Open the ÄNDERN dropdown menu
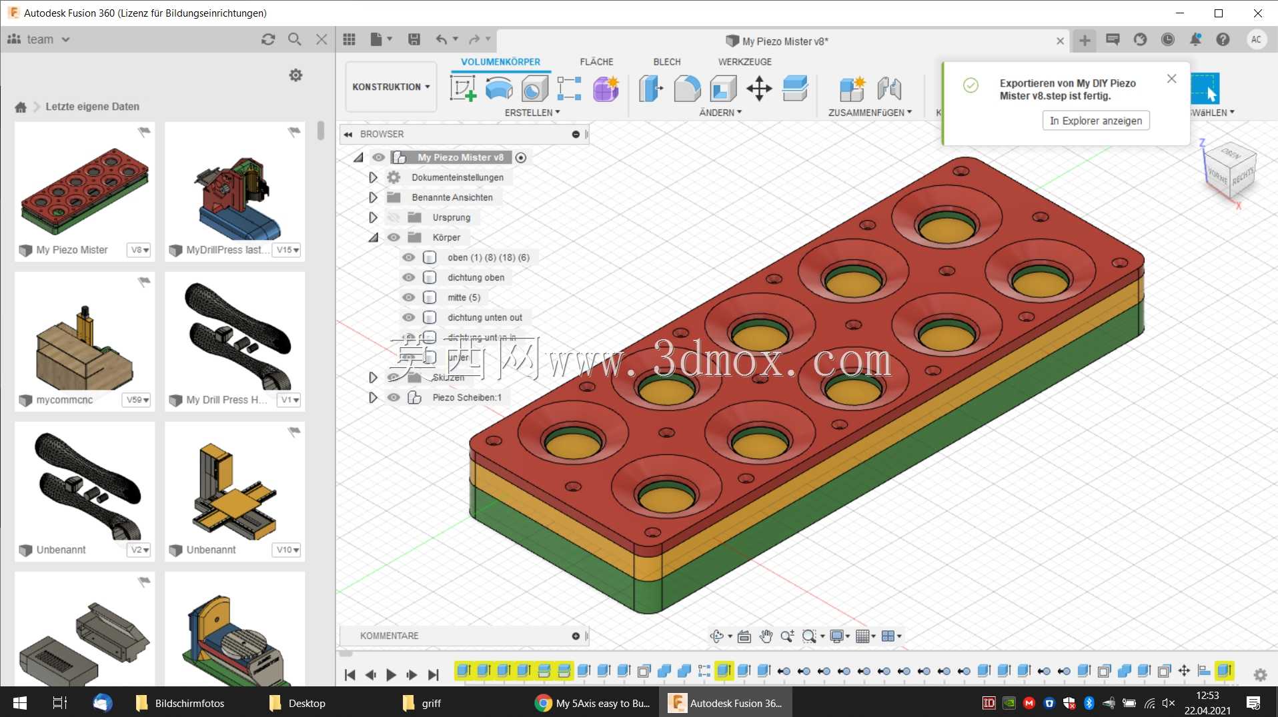 (720, 113)
